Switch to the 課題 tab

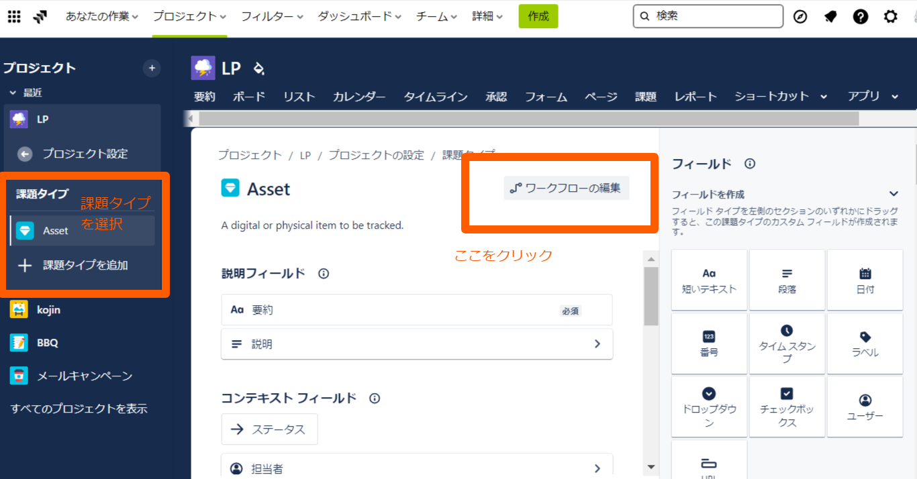click(646, 97)
